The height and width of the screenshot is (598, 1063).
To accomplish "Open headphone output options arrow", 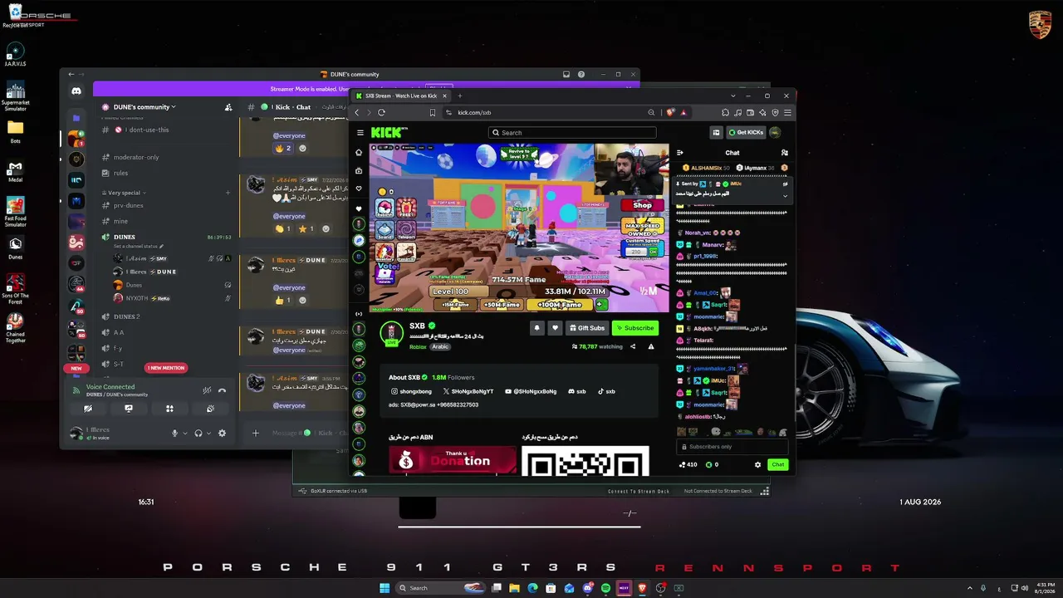I will pos(208,433).
